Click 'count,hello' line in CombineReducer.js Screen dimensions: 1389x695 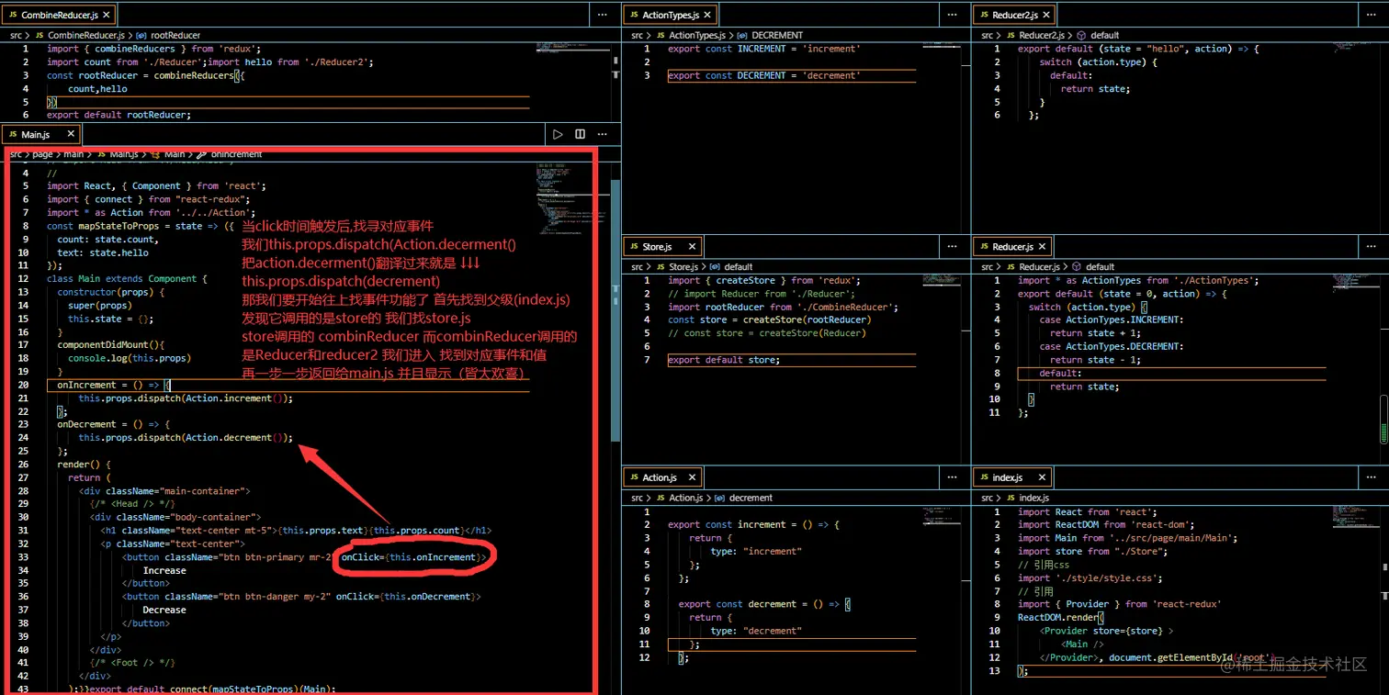(97, 89)
